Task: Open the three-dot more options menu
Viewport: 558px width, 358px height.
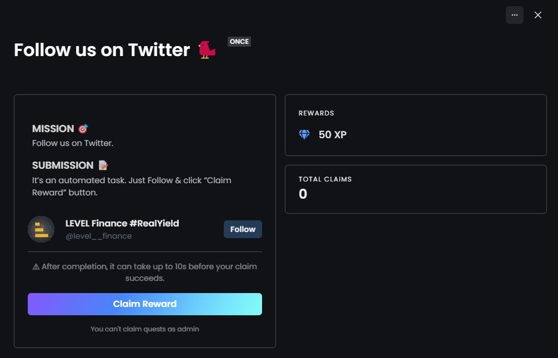Action: click(514, 15)
